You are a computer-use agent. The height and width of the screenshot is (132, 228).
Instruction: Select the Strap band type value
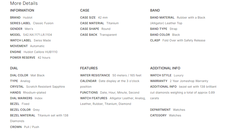tap(173, 29)
